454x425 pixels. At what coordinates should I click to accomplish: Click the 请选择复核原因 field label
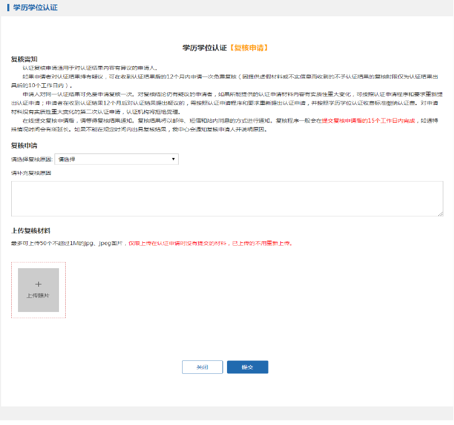click(32, 160)
